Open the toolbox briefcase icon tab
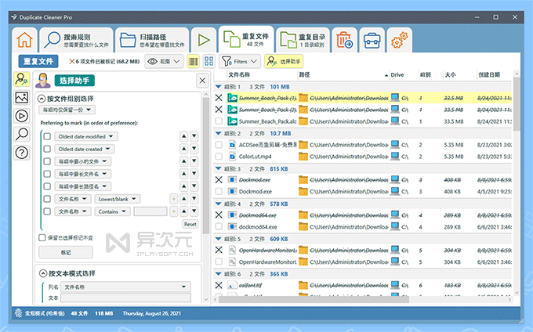The image size is (533, 332). (372, 41)
